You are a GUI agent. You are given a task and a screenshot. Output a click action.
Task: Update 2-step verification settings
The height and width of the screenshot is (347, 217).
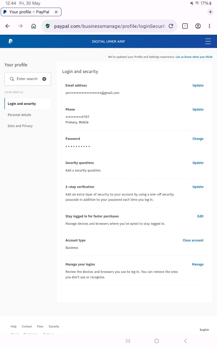point(198,187)
